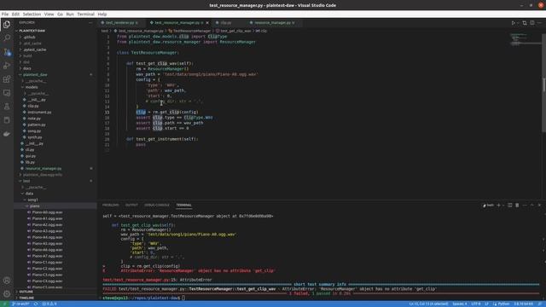The width and height of the screenshot is (546, 307).
Task: Open the Remote Explorer view
Action: (7, 93)
